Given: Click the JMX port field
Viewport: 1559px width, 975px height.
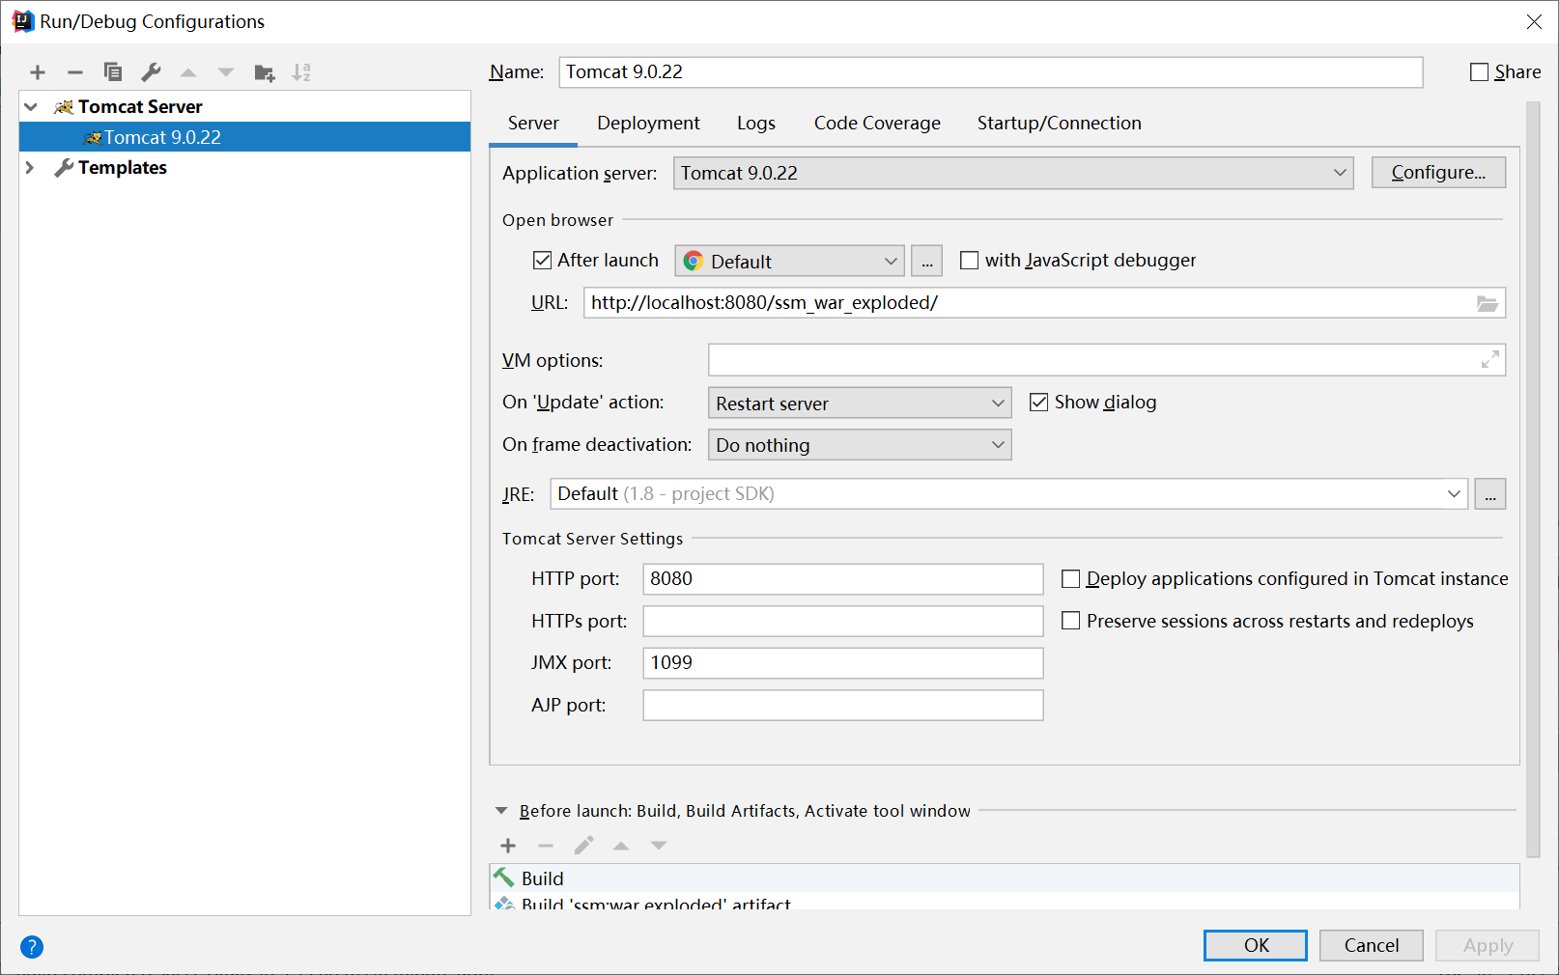Looking at the screenshot, I should tap(843, 663).
